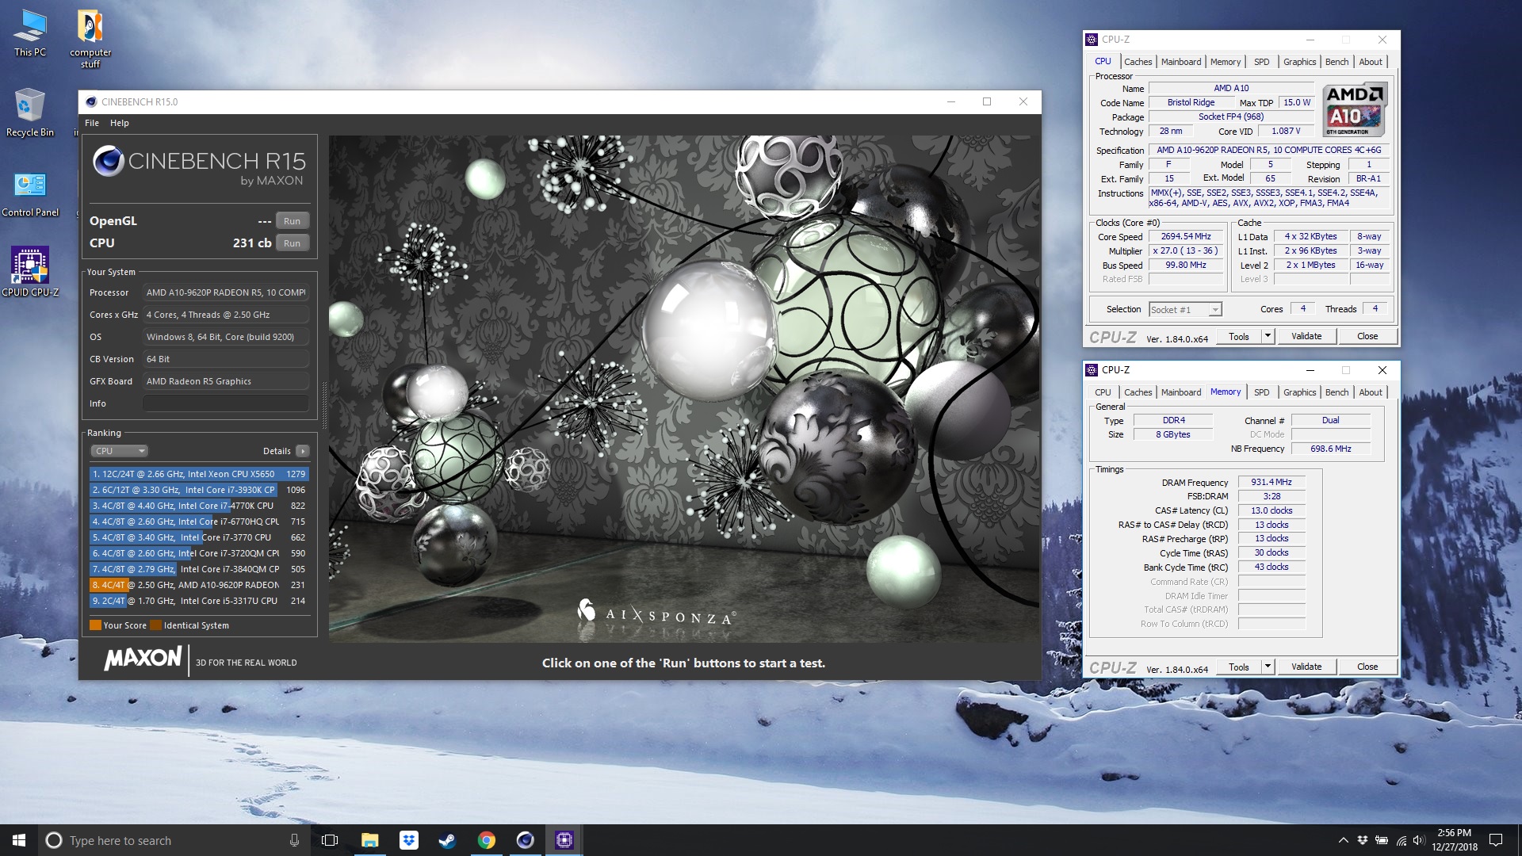Click the Task View taskbar icon

(x=330, y=840)
